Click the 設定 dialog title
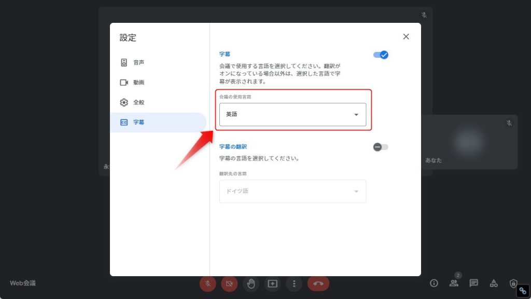 coord(128,37)
